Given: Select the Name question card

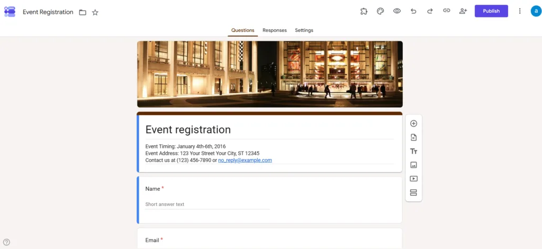Looking at the screenshot, I should tap(269, 200).
